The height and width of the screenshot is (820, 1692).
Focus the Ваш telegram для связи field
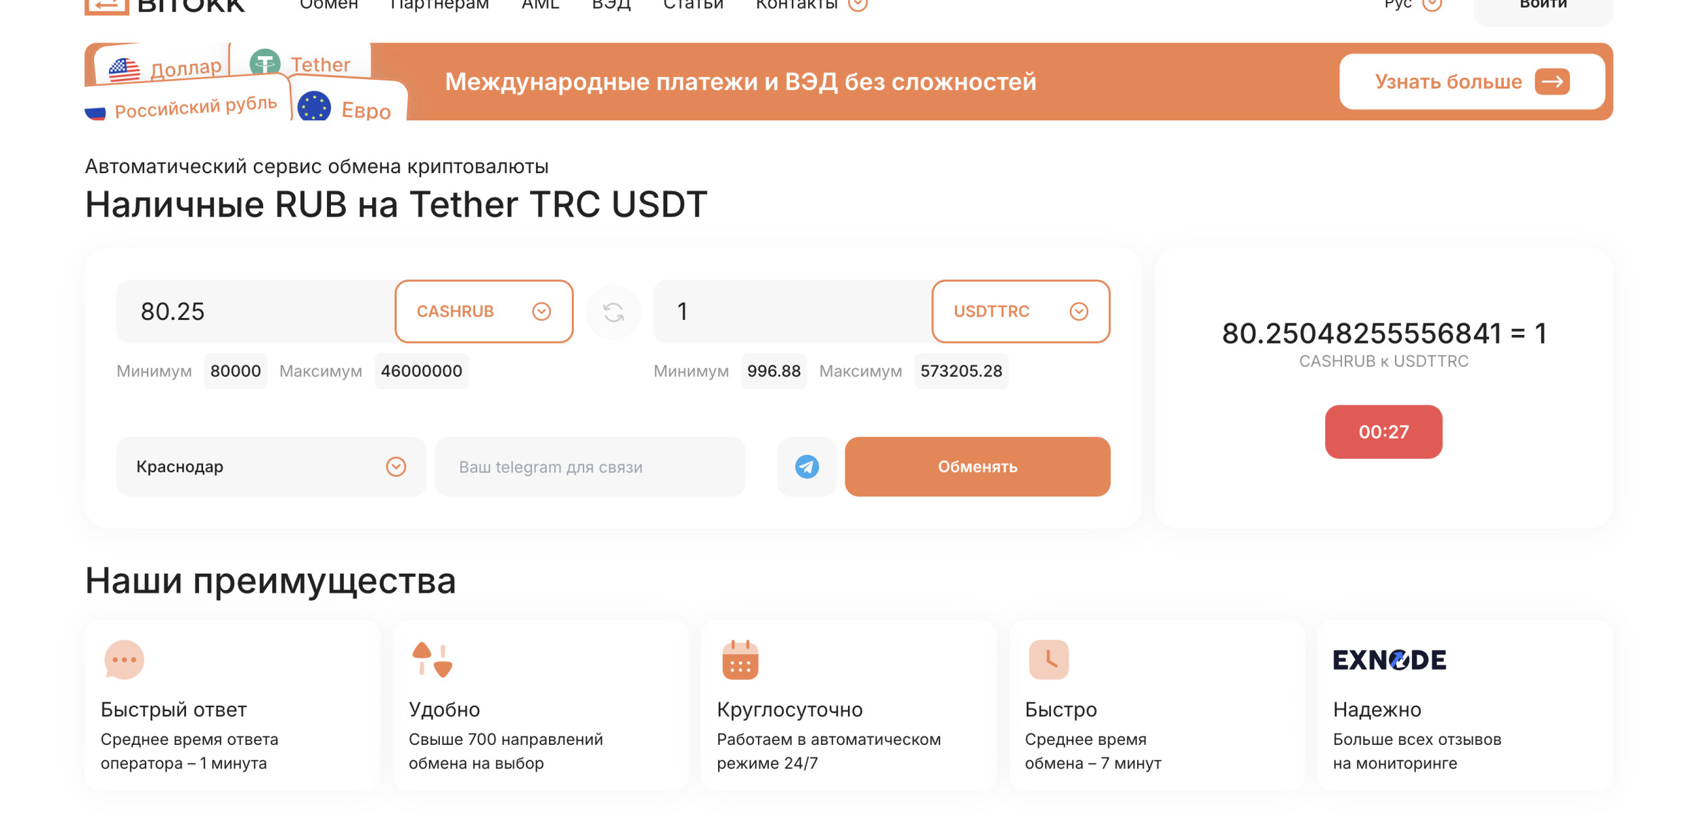pyautogui.click(x=589, y=467)
